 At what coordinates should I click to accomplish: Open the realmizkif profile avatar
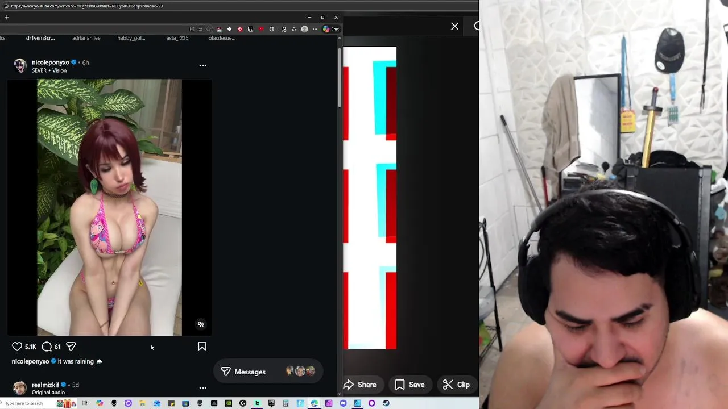20,388
